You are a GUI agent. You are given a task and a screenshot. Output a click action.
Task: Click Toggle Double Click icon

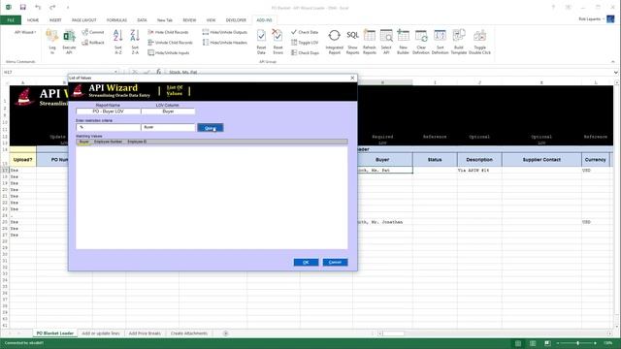point(479,42)
